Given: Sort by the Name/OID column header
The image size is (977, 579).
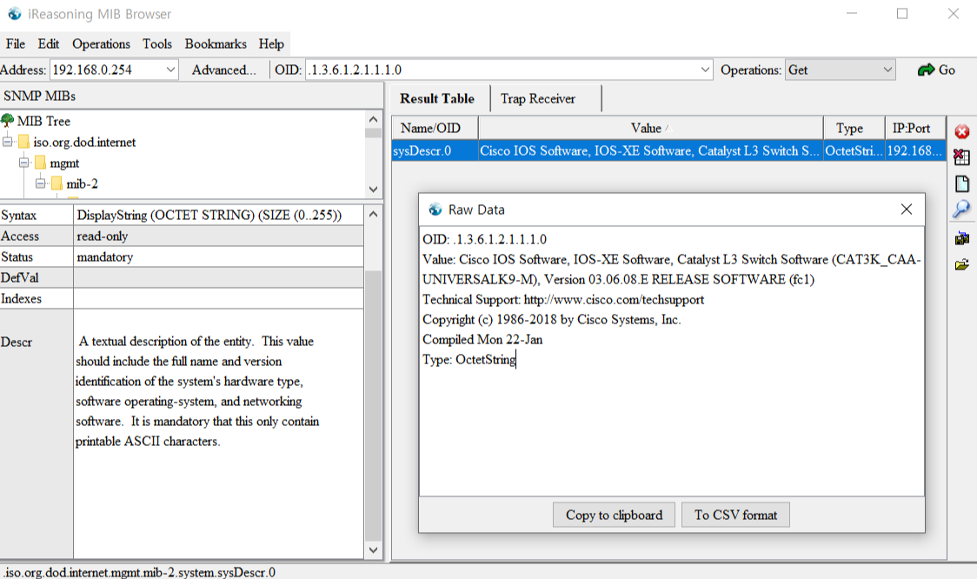Looking at the screenshot, I should pos(435,128).
